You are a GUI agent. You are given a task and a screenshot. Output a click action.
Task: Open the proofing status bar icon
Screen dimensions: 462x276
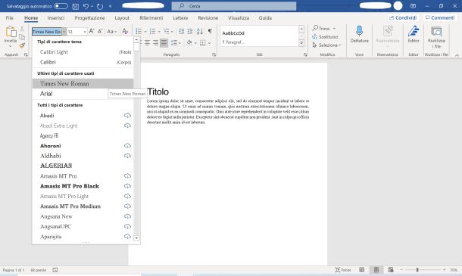click(55, 270)
